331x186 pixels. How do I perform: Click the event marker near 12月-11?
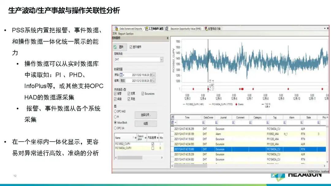322,89
